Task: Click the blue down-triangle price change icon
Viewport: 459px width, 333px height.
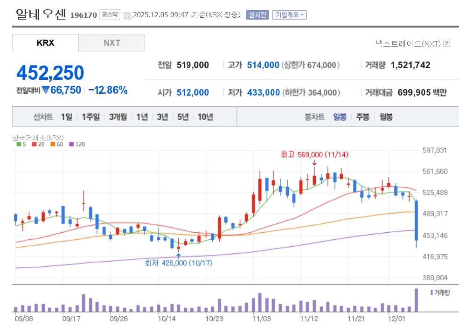Action: pos(45,90)
